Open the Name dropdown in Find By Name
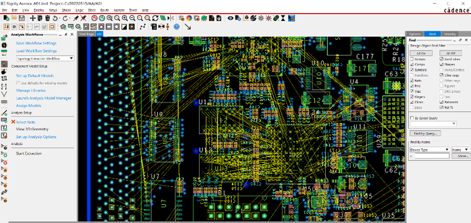 click(x=460, y=149)
